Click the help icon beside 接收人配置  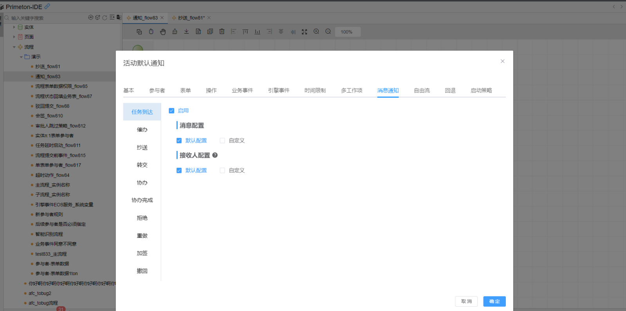215,155
